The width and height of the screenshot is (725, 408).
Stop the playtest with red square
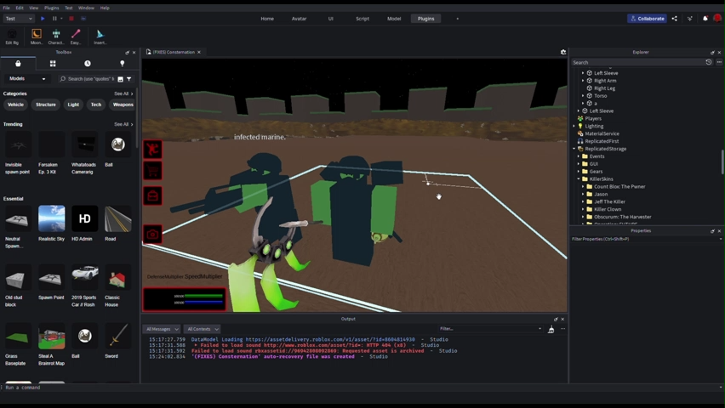71,19
